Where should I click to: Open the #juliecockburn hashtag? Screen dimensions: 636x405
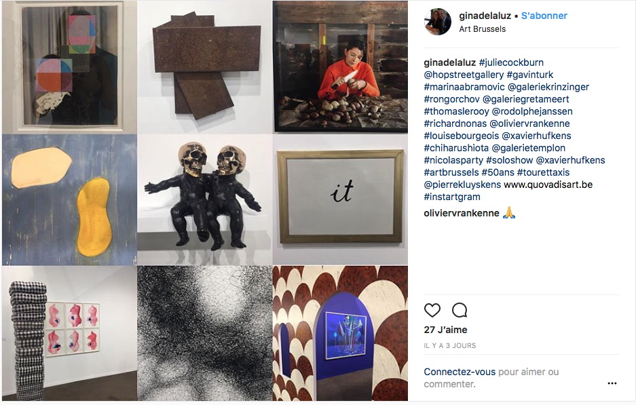point(511,62)
